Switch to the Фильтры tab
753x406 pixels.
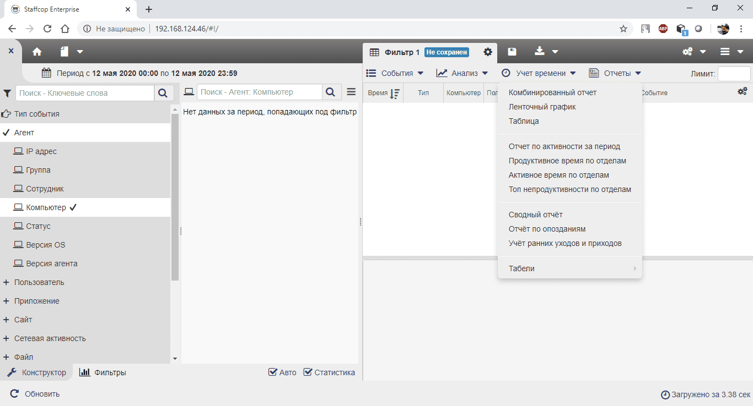pos(103,372)
